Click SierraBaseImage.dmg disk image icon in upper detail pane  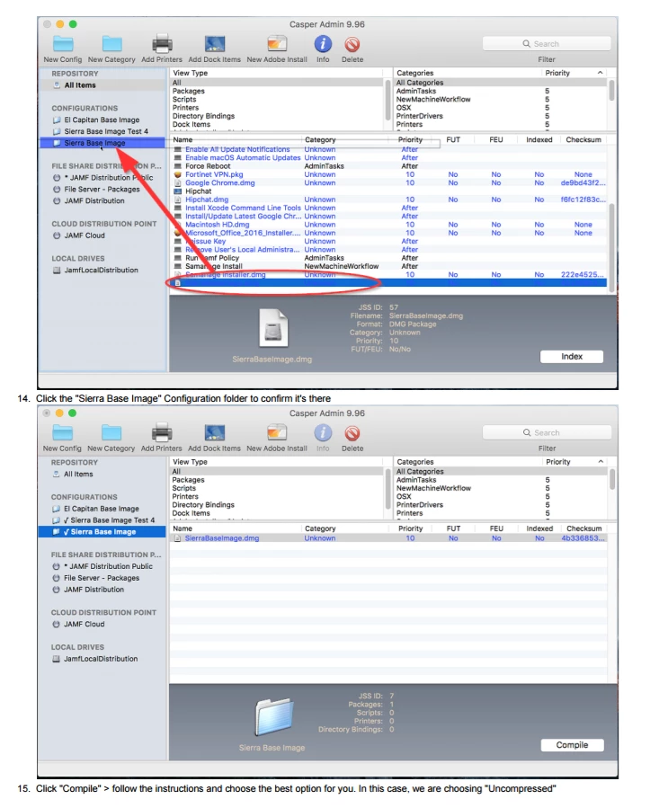pos(273,328)
